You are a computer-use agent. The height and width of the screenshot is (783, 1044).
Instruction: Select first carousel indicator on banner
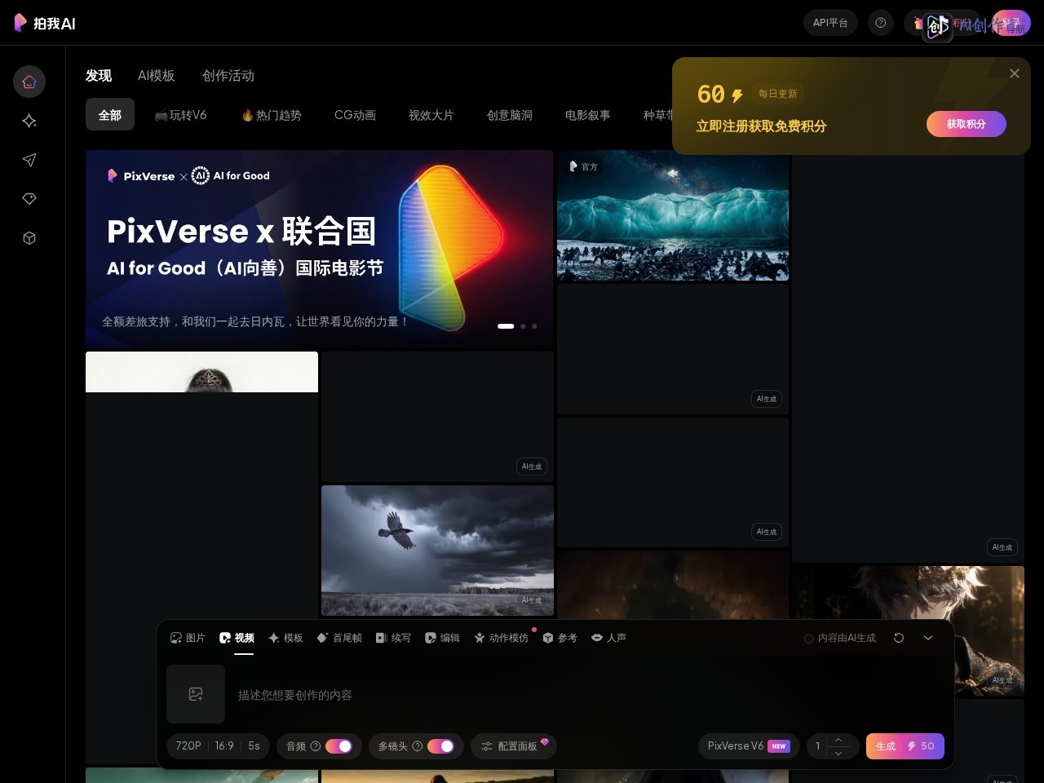coord(506,326)
